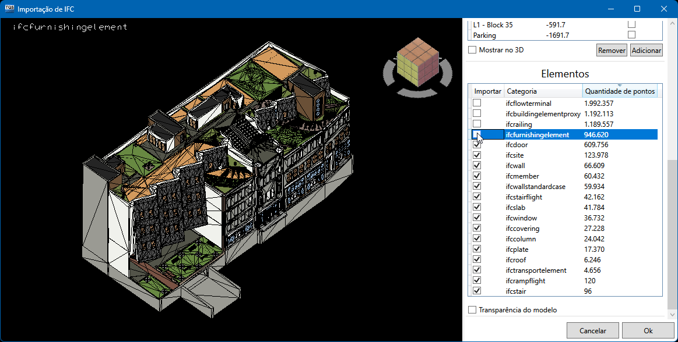Viewport: 678px width, 342px height.
Task: Check the ifcflowterminal import box
Action: click(476, 104)
